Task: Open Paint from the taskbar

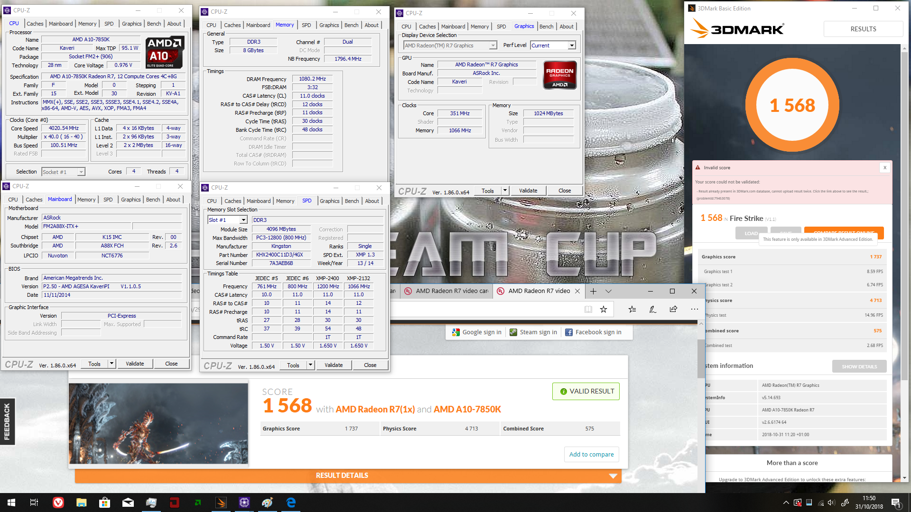Action: 268,503
